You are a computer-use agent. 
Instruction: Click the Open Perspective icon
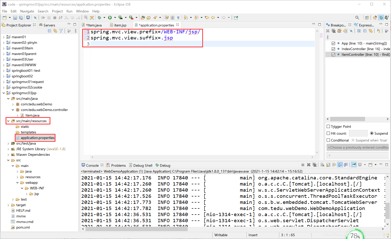(367, 18)
